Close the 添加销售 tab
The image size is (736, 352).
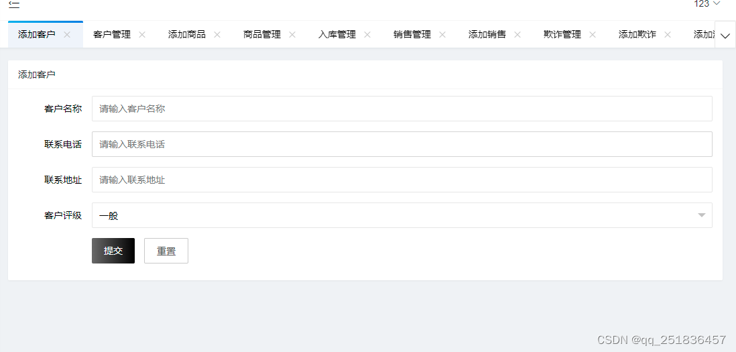[x=517, y=34]
